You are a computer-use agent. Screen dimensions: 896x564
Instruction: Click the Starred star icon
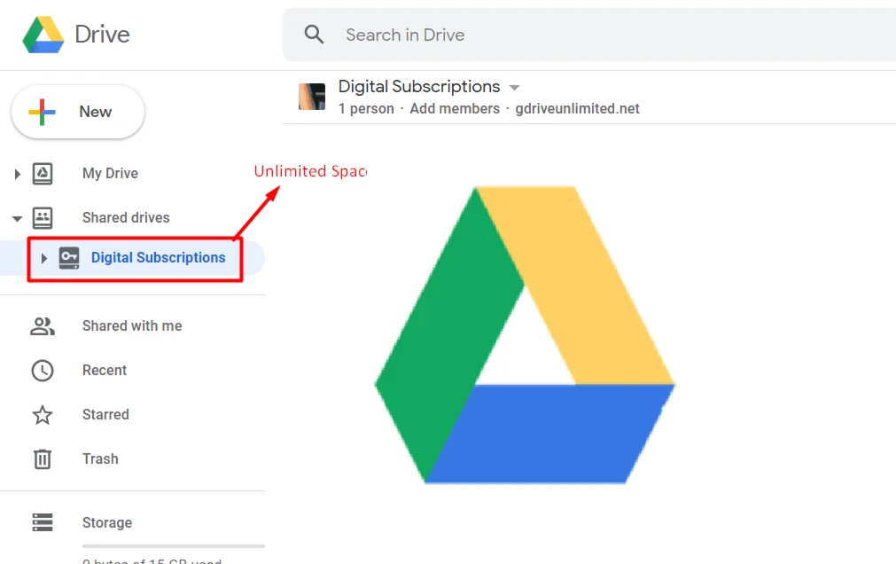[43, 415]
